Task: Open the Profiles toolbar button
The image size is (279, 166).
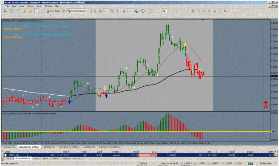Action: click(12, 11)
